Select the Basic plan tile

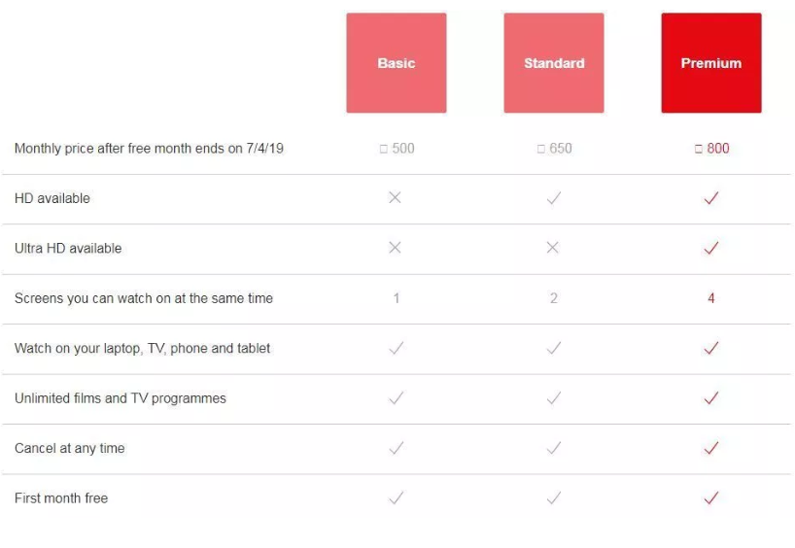(x=397, y=63)
